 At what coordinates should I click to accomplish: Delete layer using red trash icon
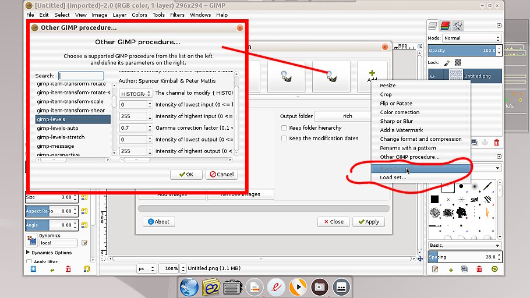point(497,143)
